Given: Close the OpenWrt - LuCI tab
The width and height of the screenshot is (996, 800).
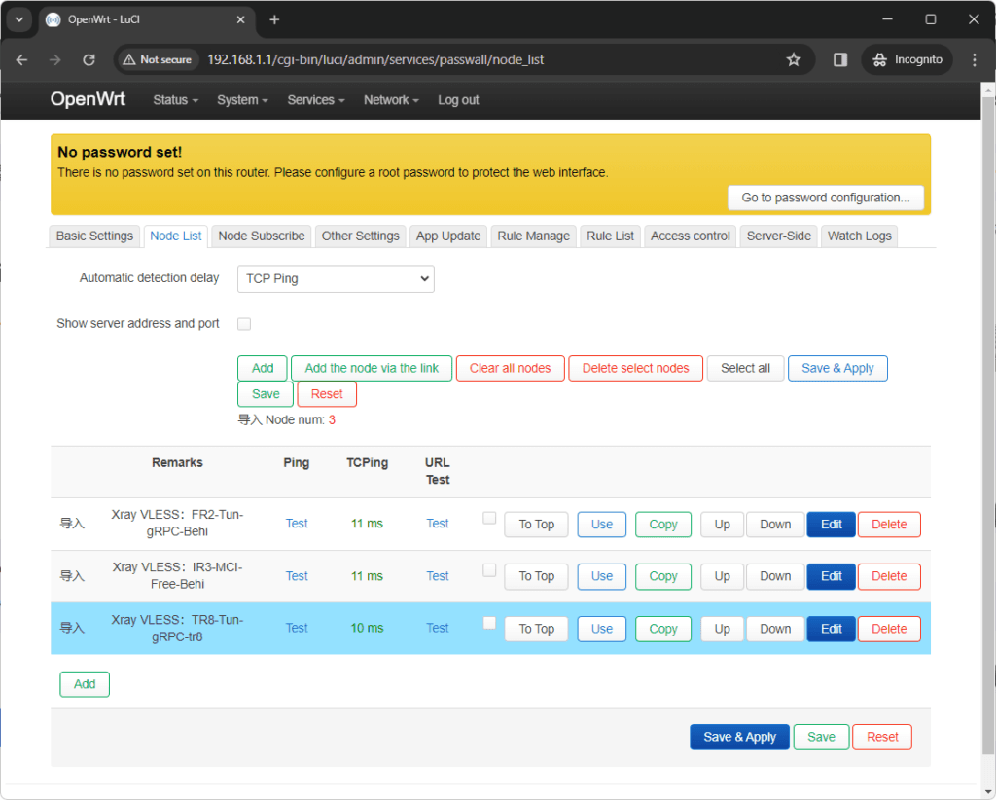Looking at the screenshot, I should click(x=241, y=19).
